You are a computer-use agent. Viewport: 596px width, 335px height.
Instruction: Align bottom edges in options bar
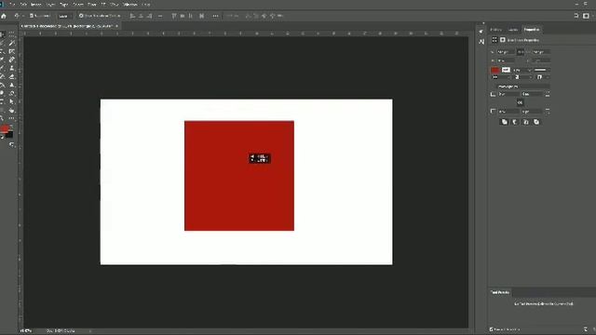(190, 16)
